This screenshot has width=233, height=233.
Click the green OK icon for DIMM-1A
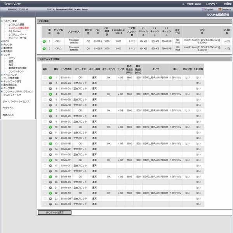50,78
